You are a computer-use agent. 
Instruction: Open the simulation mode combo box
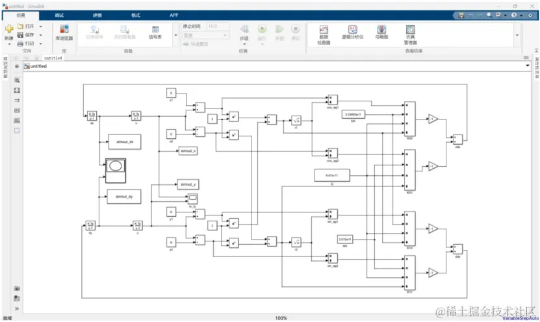tap(205, 35)
